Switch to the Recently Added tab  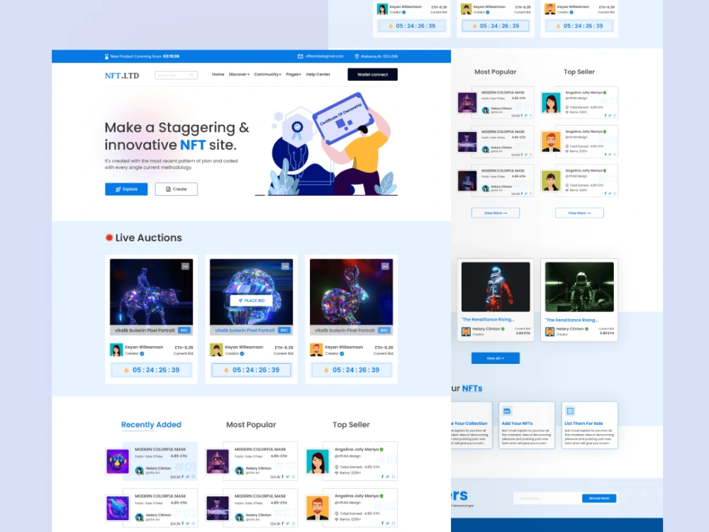151,425
